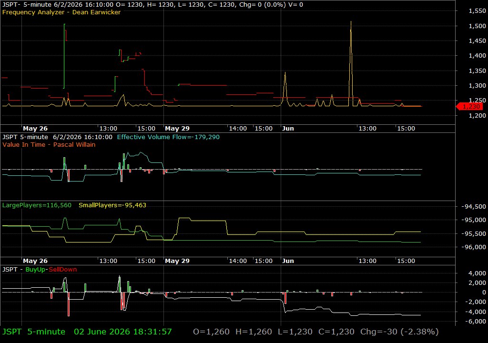The width and height of the screenshot is (488, 343).
Task: Click the 1,500 price axis label
Action: pyautogui.click(x=477, y=26)
